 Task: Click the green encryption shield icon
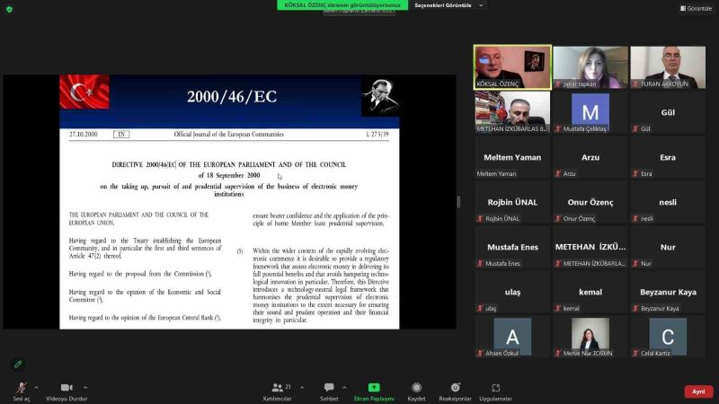10,8
